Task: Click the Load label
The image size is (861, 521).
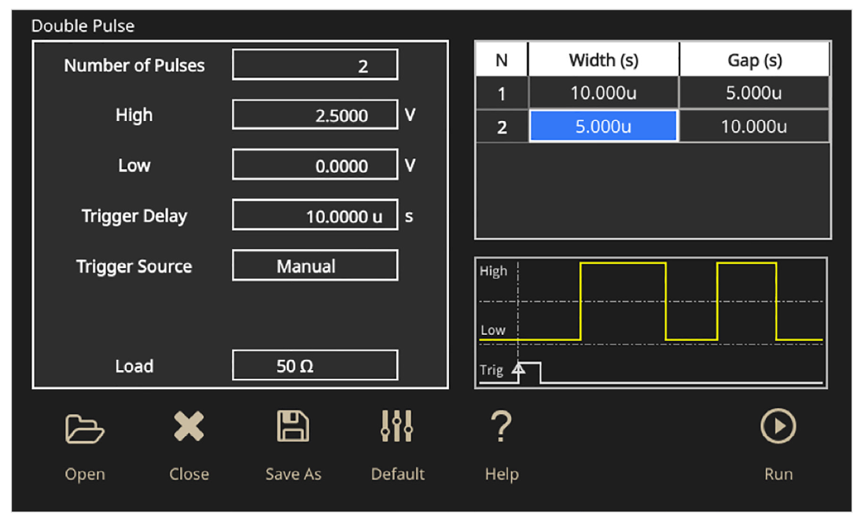Action: (x=134, y=366)
